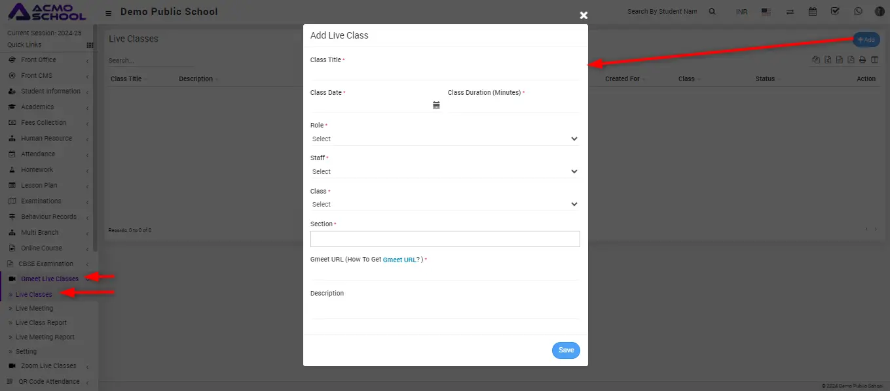Open the Role dropdown
Viewport: 890px width, 391px height.
point(444,139)
